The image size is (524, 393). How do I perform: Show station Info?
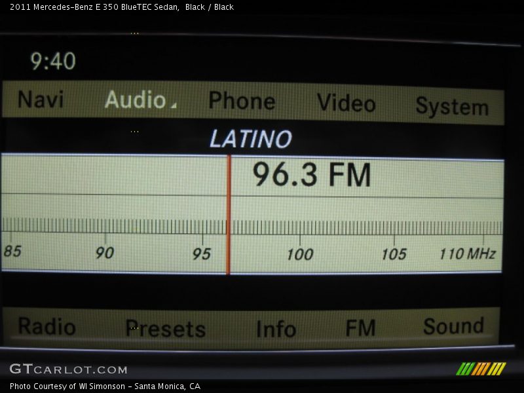276,329
